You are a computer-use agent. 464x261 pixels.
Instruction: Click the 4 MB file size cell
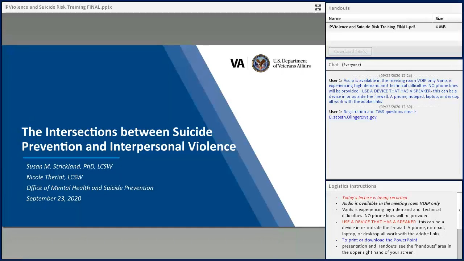pyautogui.click(x=440, y=27)
